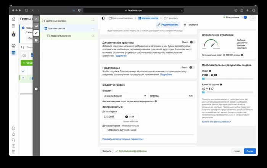Go to the Facebook home icon in the left sidebar
The width and height of the screenshot is (267, 168).
tap(14, 19)
